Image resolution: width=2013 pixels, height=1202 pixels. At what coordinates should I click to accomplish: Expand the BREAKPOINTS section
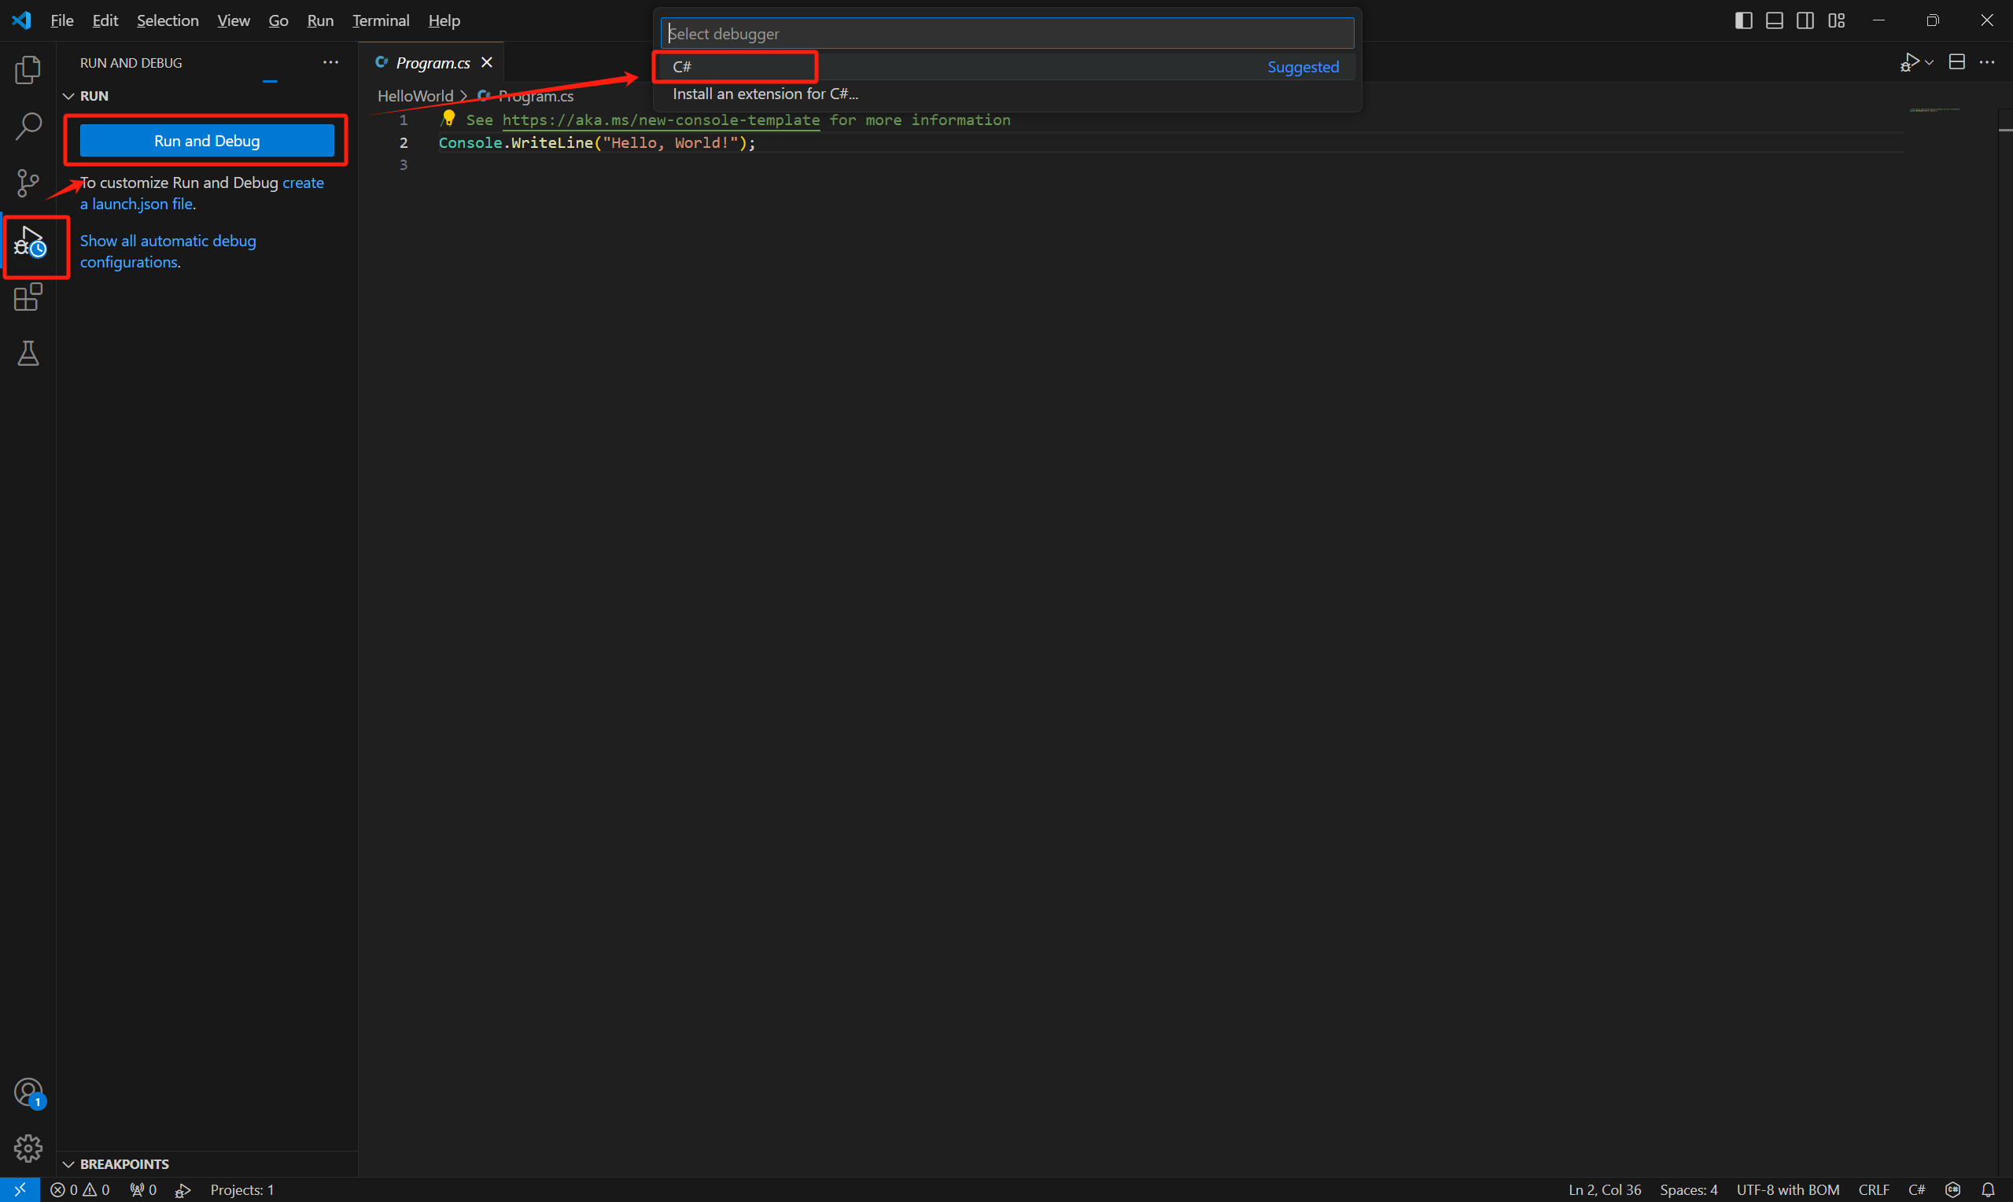click(x=208, y=1164)
